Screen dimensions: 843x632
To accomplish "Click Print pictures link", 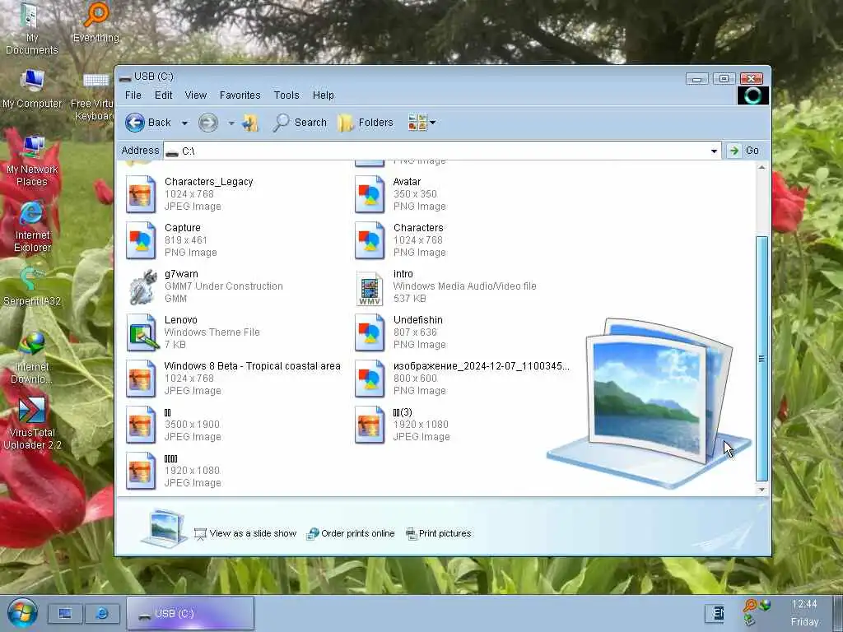I will tap(439, 533).
